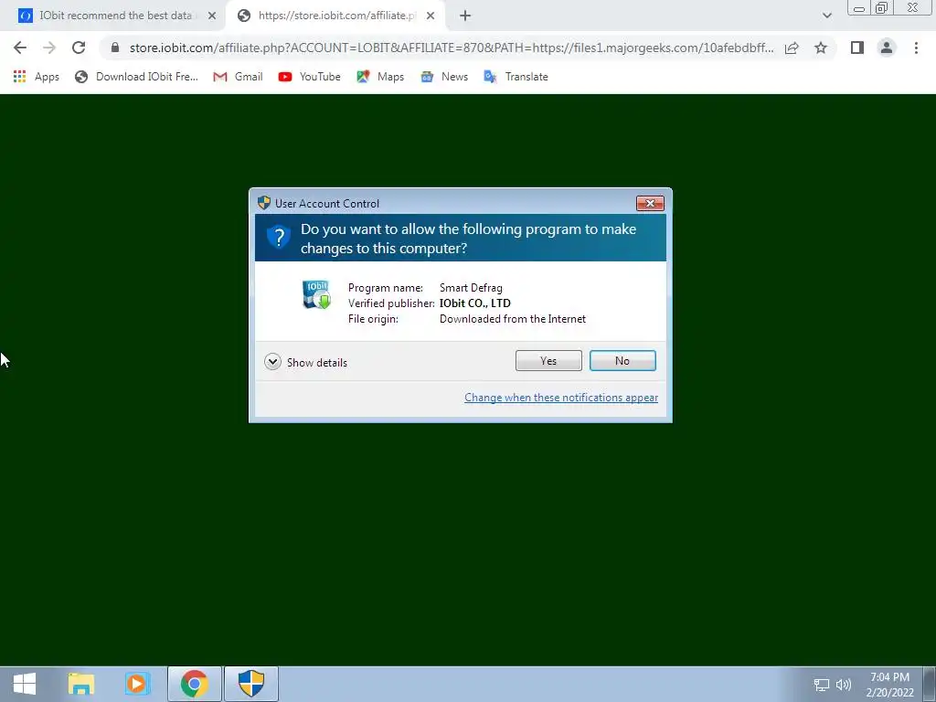Click the UAC shield icon in dialog title

pyautogui.click(x=264, y=203)
